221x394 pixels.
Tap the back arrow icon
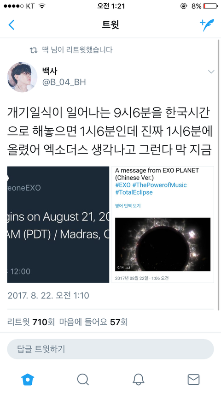tap(12, 25)
